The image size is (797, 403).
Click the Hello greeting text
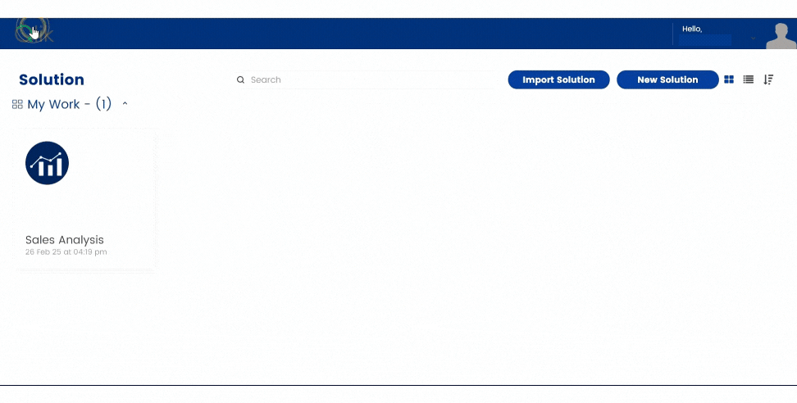point(692,29)
